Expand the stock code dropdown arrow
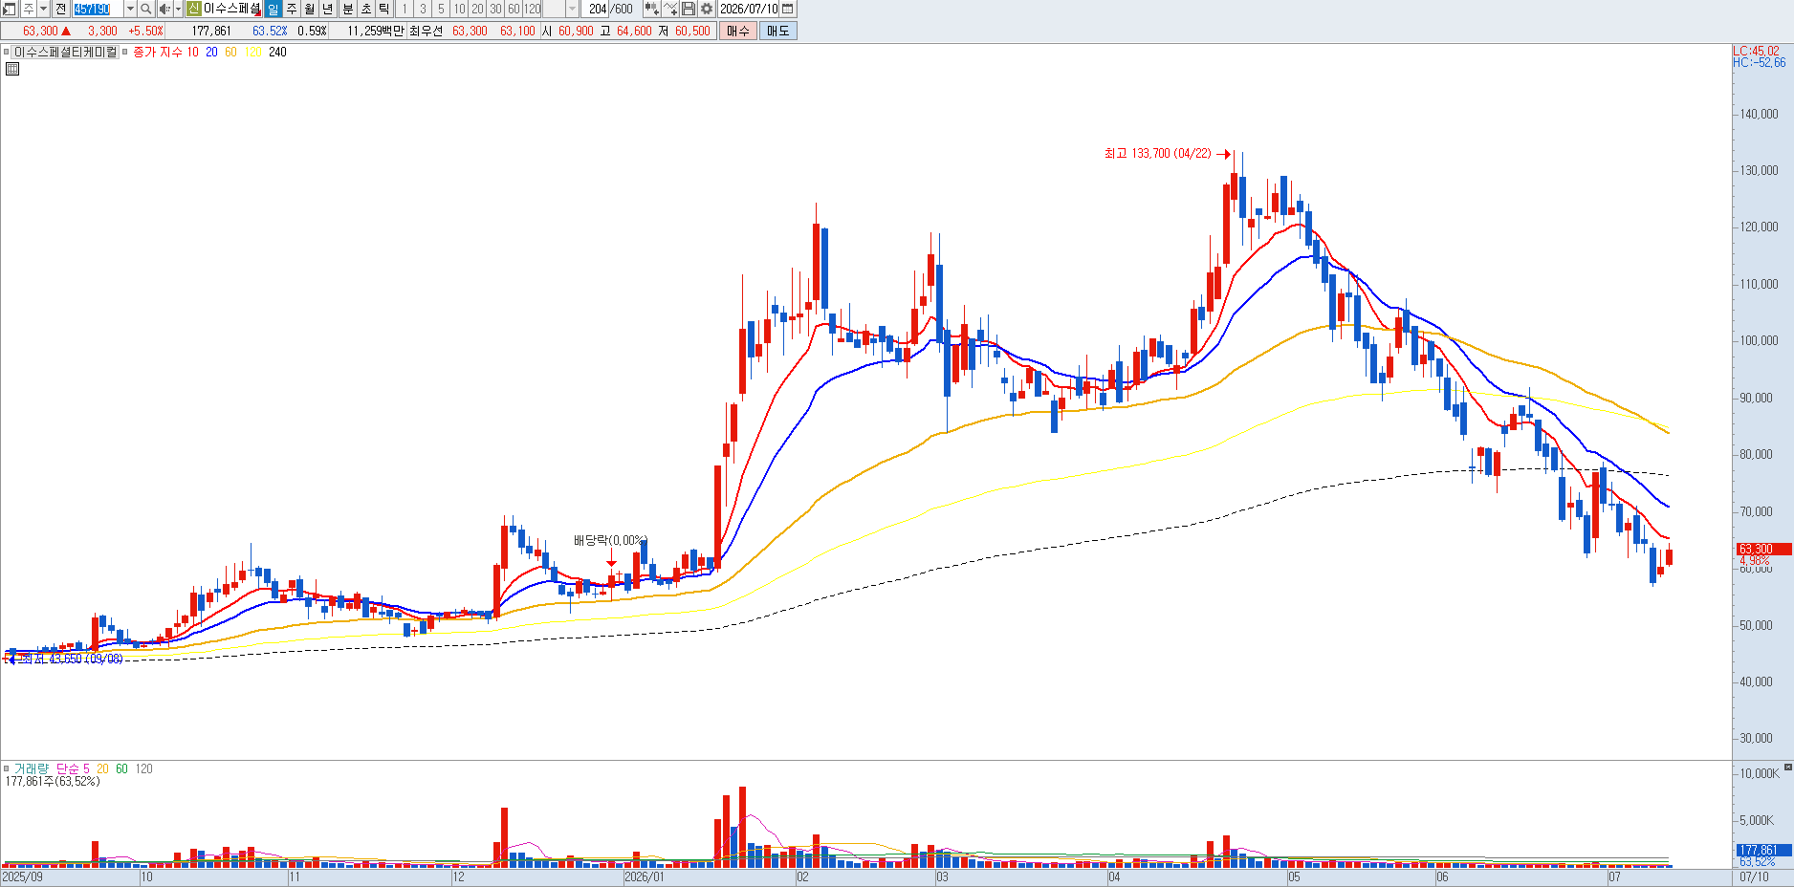 130,9
